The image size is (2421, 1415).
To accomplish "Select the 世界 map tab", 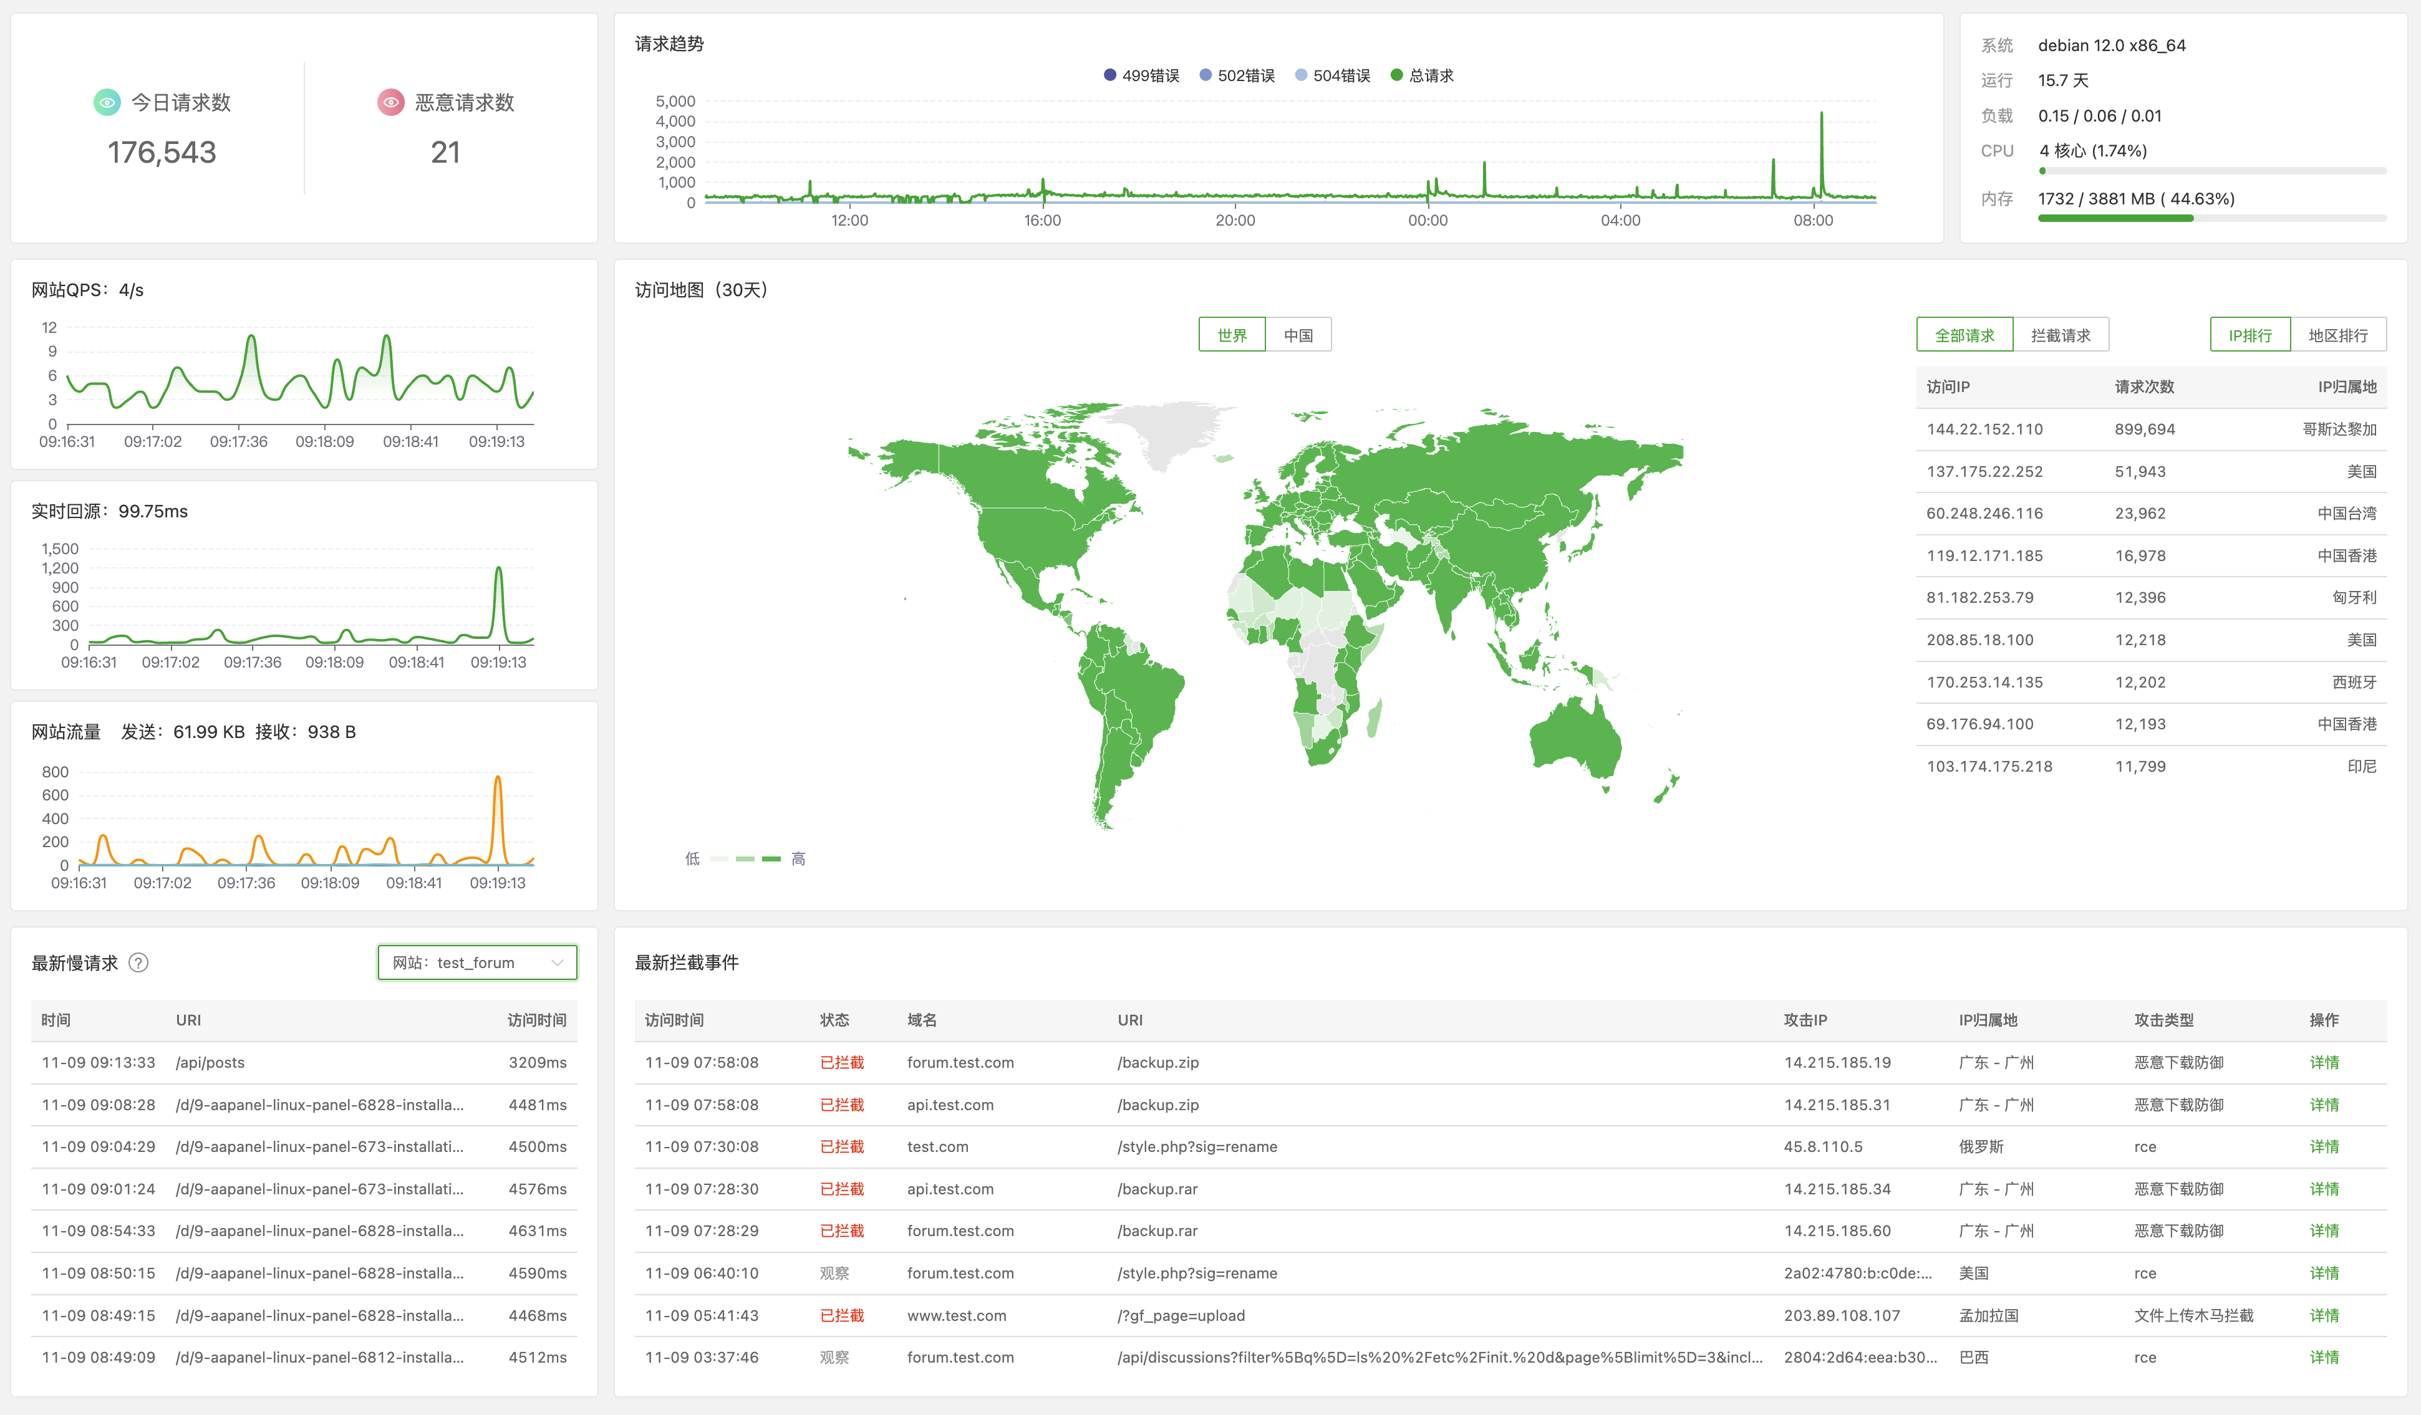I will click(1232, 335).
